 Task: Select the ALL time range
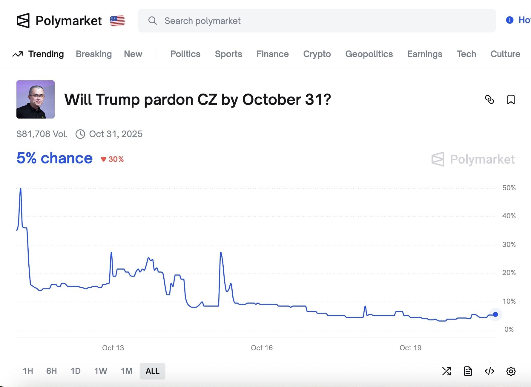(x=152, y=371)
